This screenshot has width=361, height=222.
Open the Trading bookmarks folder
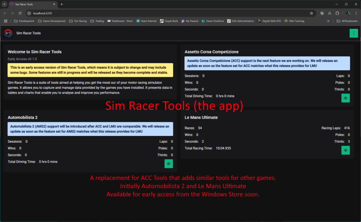click(x=97, y=21)
